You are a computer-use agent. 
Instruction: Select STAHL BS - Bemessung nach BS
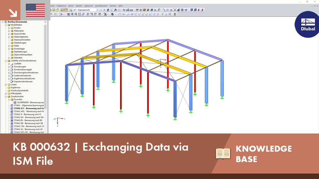pyautogui.click(x=28, y=120)
